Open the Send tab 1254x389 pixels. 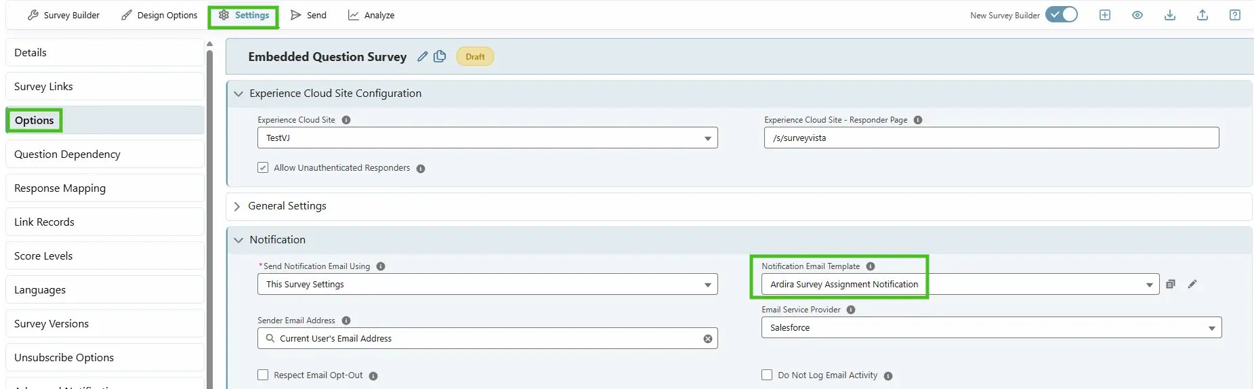[308, 15]
